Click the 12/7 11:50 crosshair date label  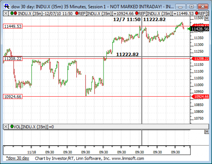127,19
